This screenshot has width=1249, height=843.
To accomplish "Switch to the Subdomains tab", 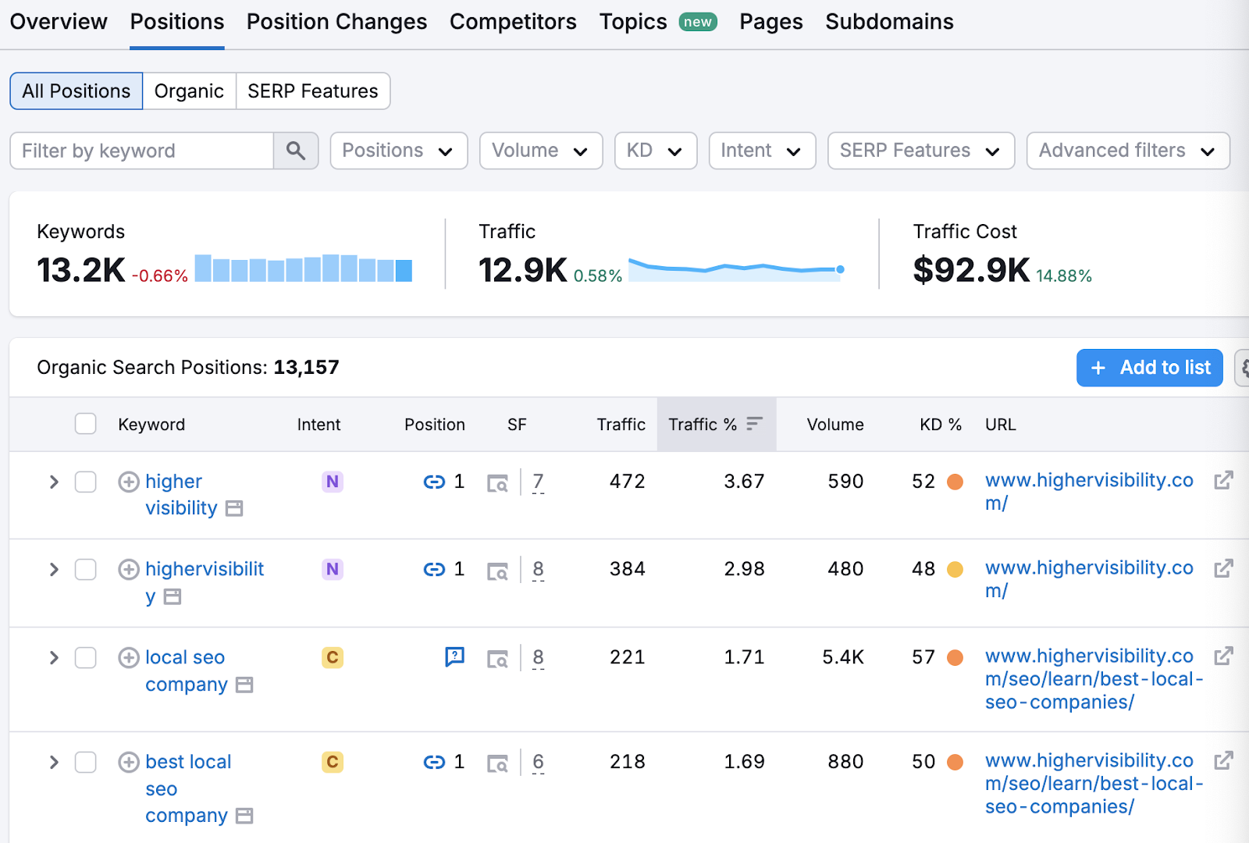I will point(889,22).
